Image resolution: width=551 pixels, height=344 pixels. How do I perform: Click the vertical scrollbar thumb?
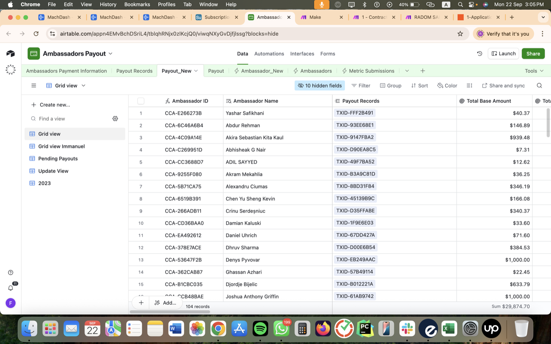(548, 123)
